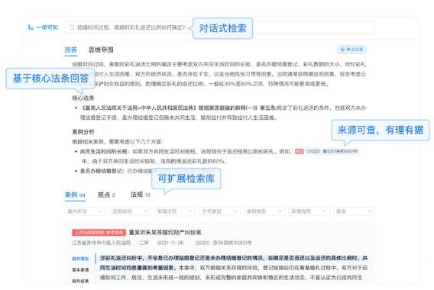Click the 案例分析 heading
The height and width of the screenshot is (290, 434).
tap(83, 131)
